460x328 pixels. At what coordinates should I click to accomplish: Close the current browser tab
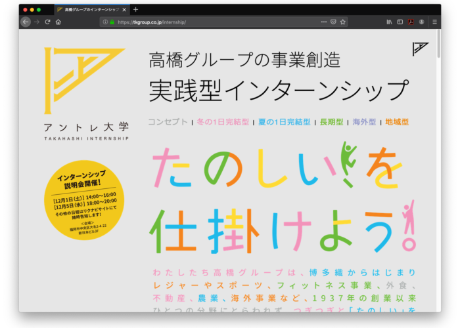[125, 10]
